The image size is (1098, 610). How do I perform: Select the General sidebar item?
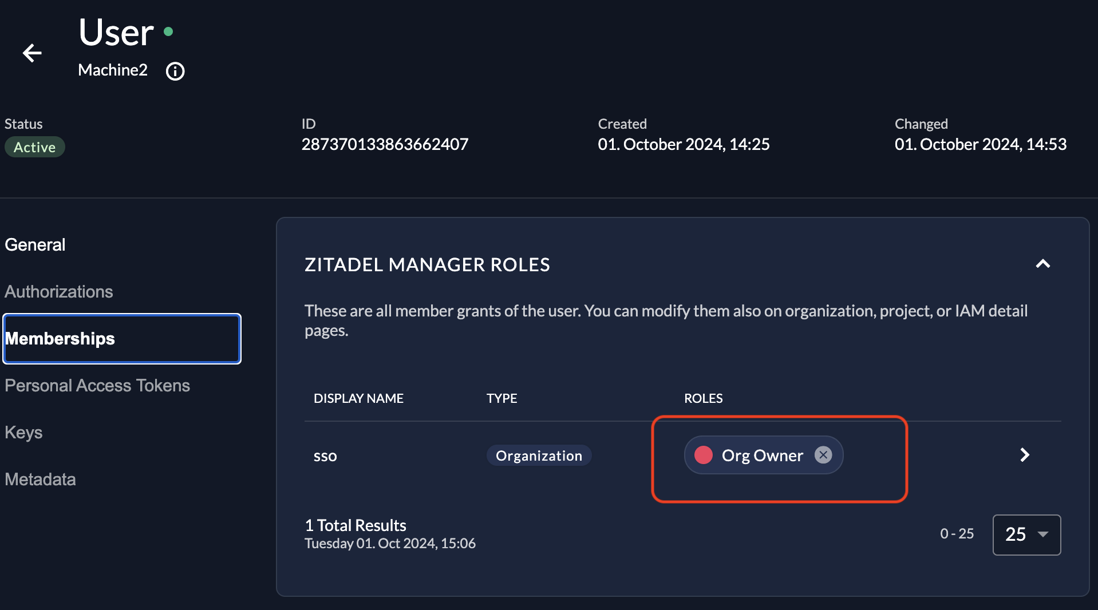tap(35, 245)
